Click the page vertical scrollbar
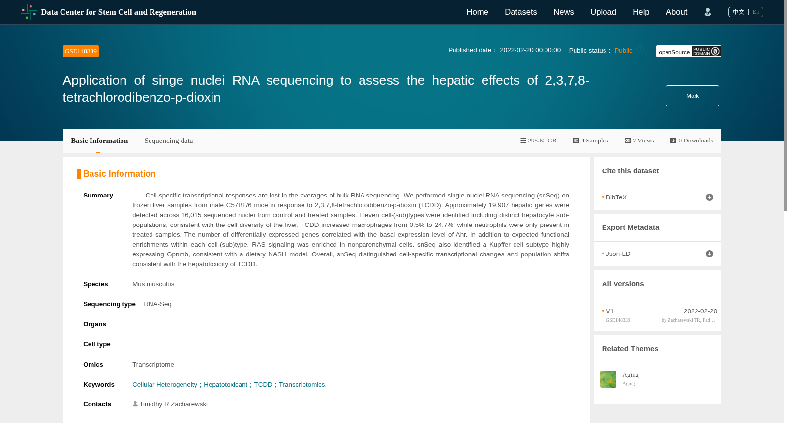 coord(785,106)
